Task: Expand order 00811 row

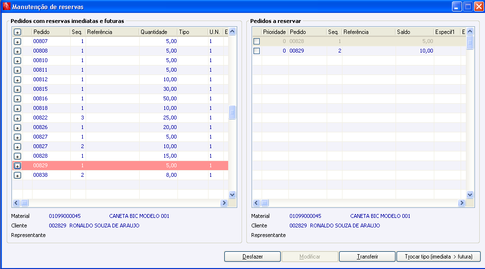Action: [x=17, y=70]
